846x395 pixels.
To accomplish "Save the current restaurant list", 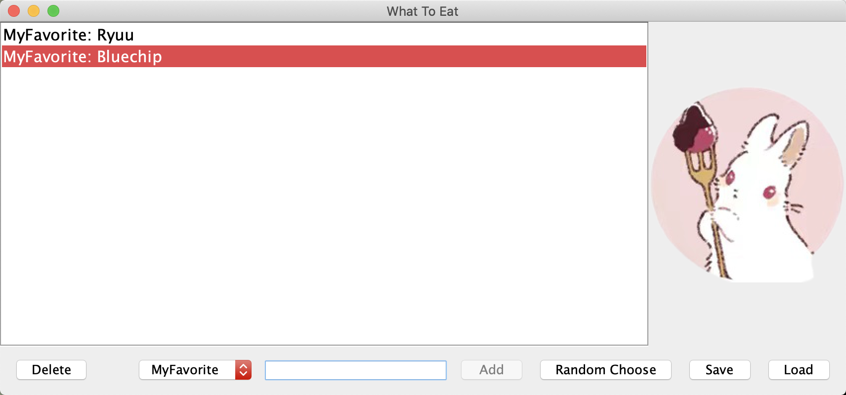I will (x=720, y=370).
